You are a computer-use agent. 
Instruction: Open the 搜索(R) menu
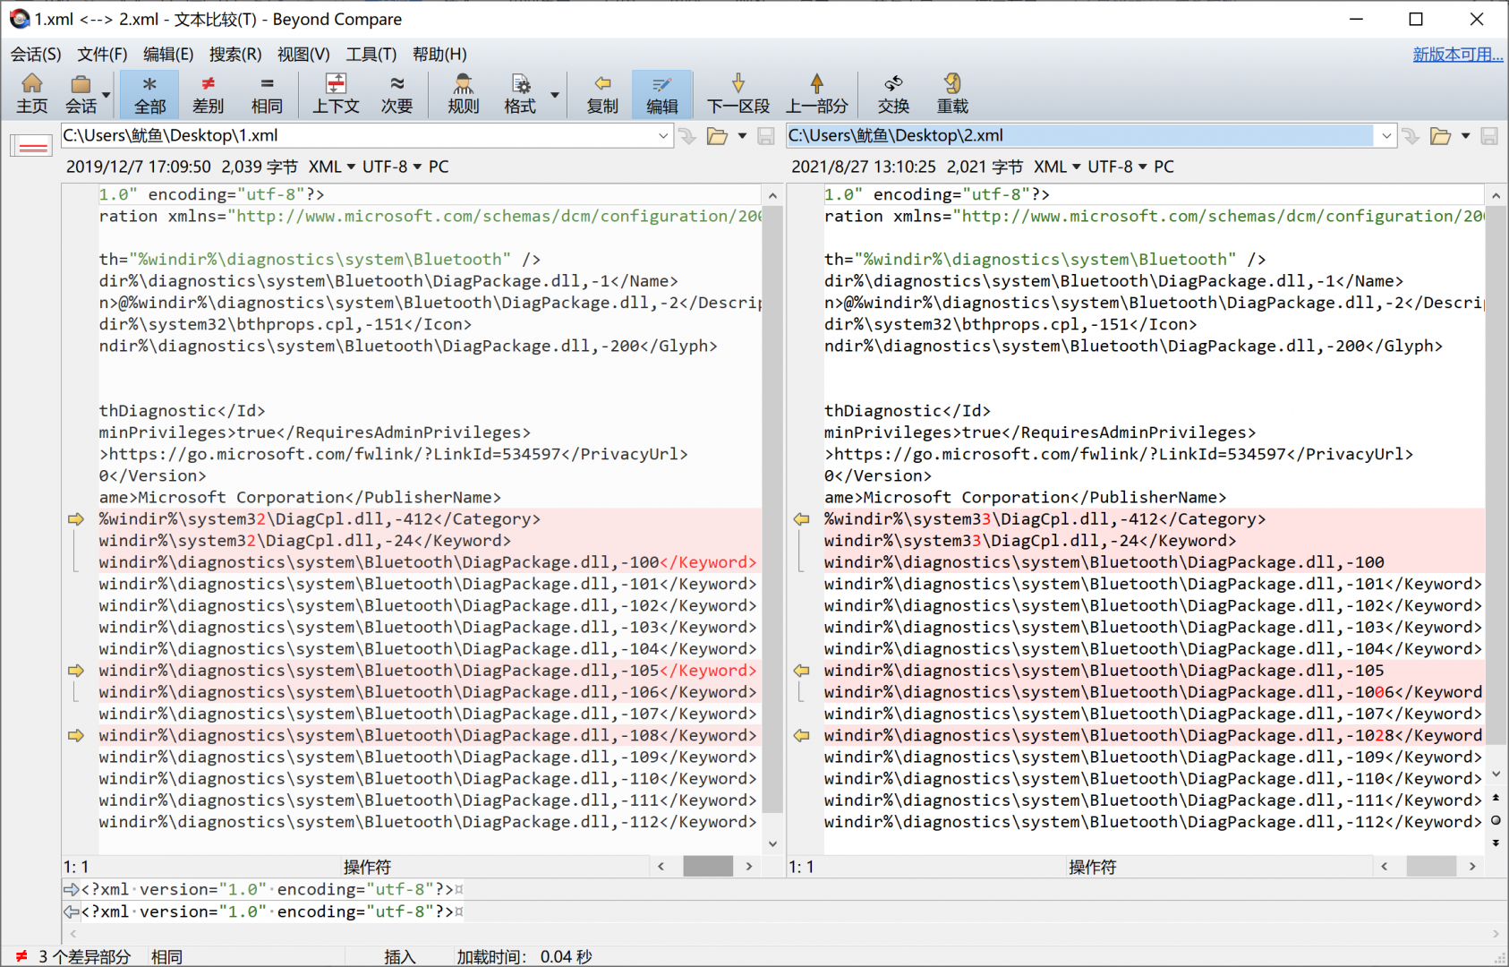(x=235, y=55)
